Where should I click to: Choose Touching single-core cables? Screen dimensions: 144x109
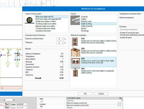point(46,24)
